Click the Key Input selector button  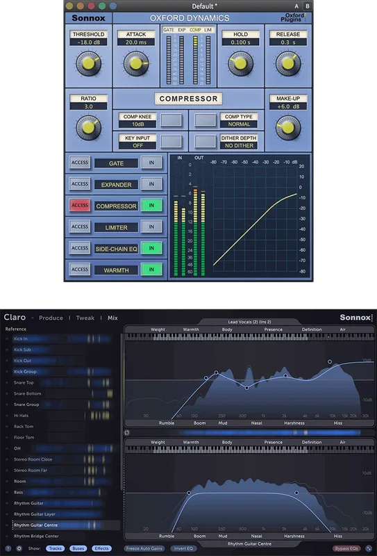171,142
